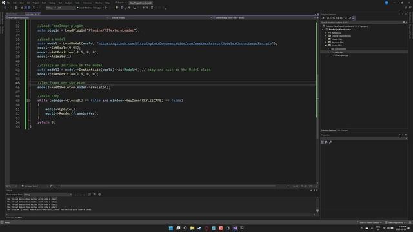Screen dimensions: 413x232
Task: Click the Search box in title bar
Action: tap(120, 3)
